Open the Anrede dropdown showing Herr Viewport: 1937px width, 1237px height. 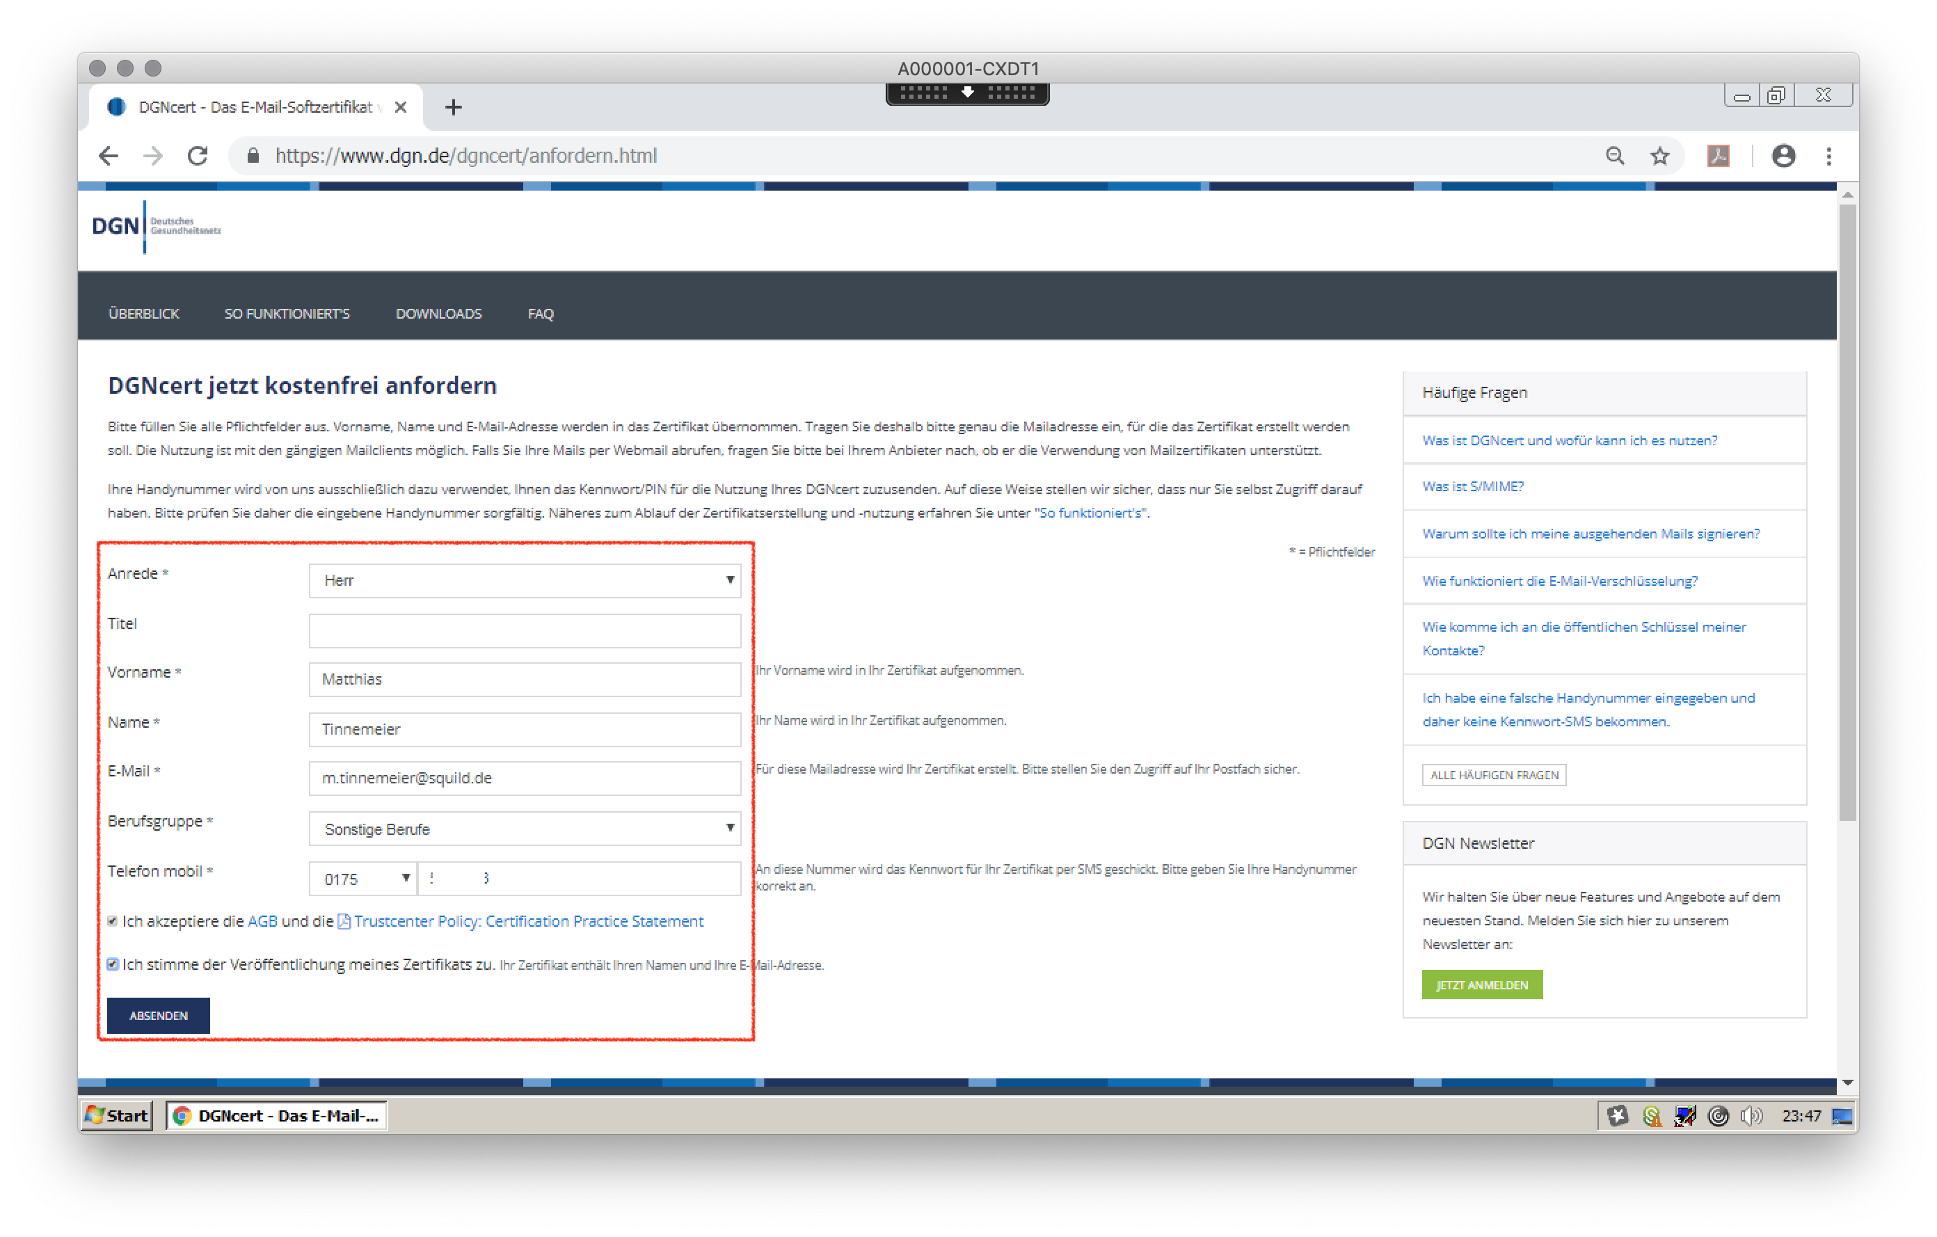coord(525,580)
